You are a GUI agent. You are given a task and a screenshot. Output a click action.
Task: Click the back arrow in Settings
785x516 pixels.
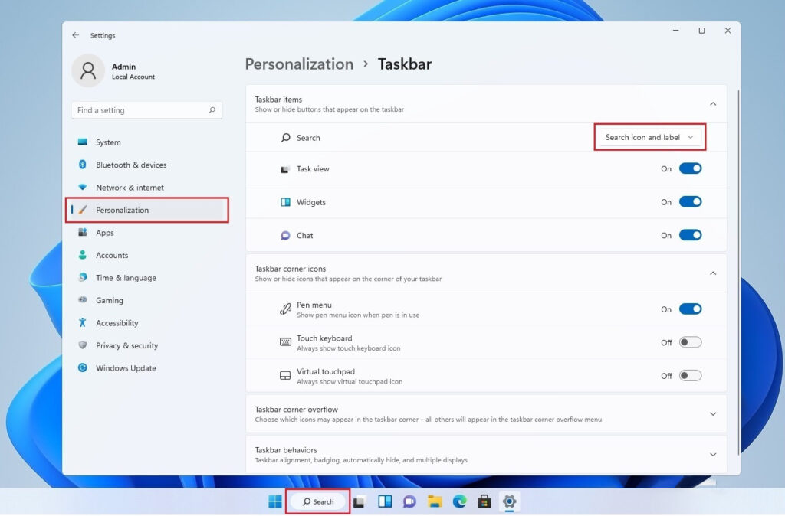coord(74,35)
